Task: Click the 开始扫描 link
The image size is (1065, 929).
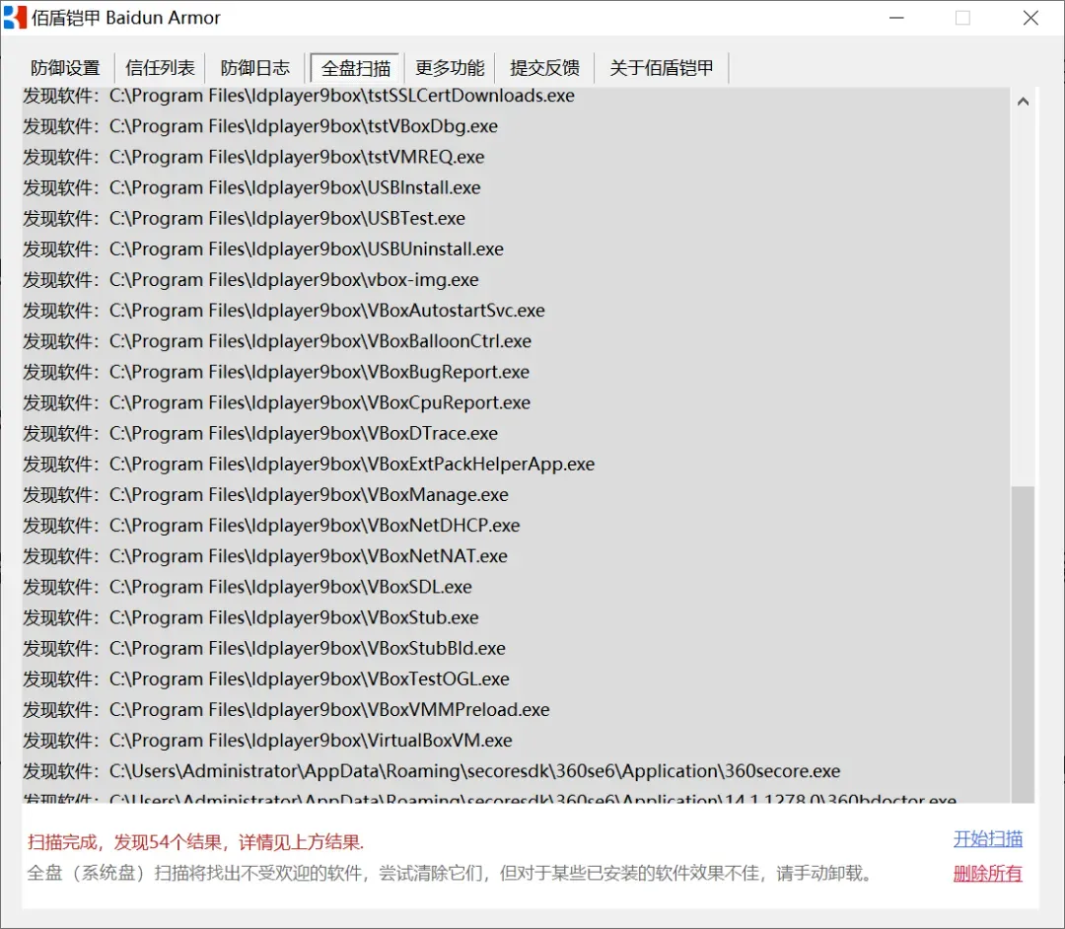Action: (987, 838)
